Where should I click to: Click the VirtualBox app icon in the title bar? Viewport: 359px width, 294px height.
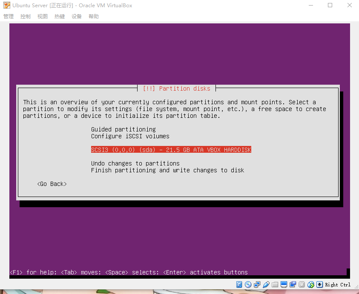coord(7,5)
